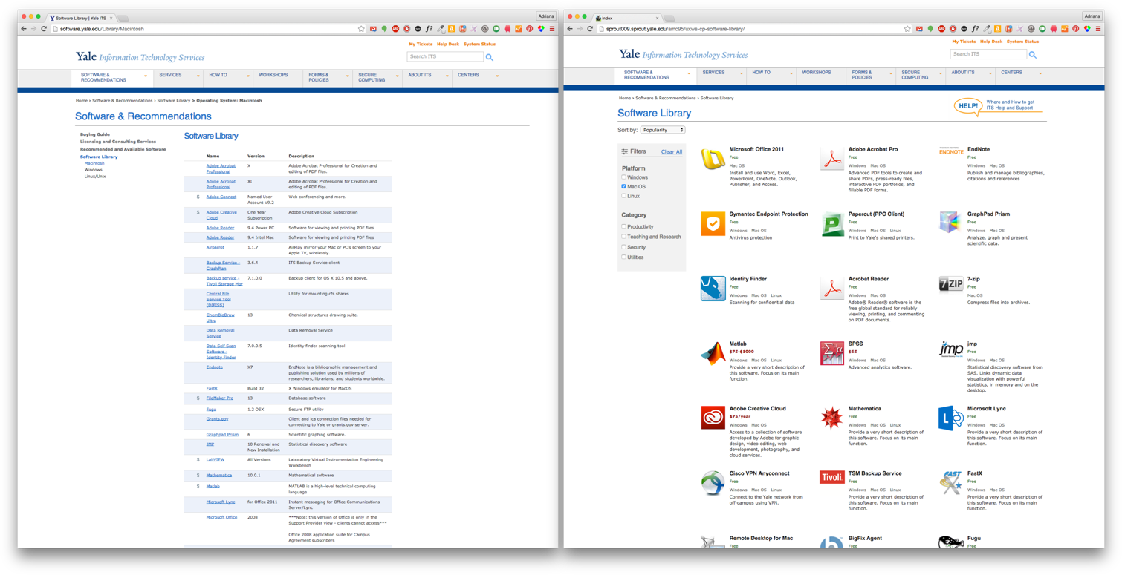The height and width of the screenshot is (575, 1122).
Task: Focus Search ITS field in right window
Action: (x=988, y=54)
